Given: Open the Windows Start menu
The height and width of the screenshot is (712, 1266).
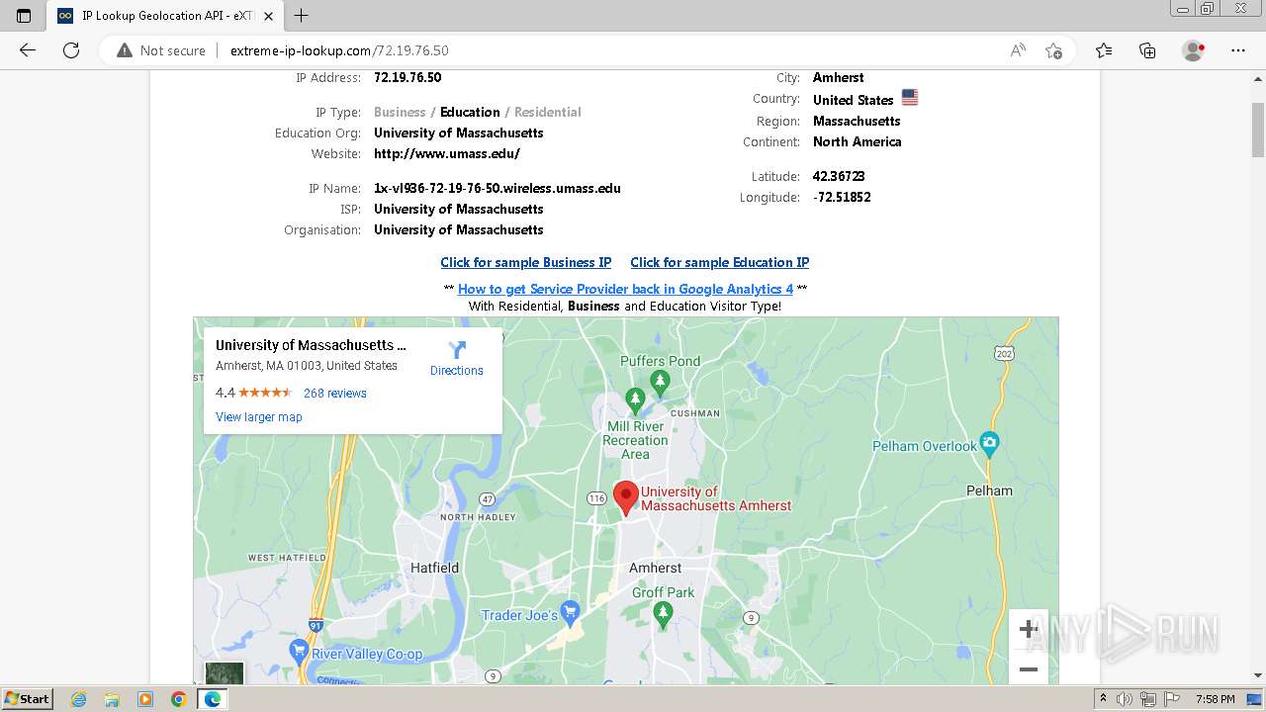Looking at the screenshot, I should tap(27, 699).
